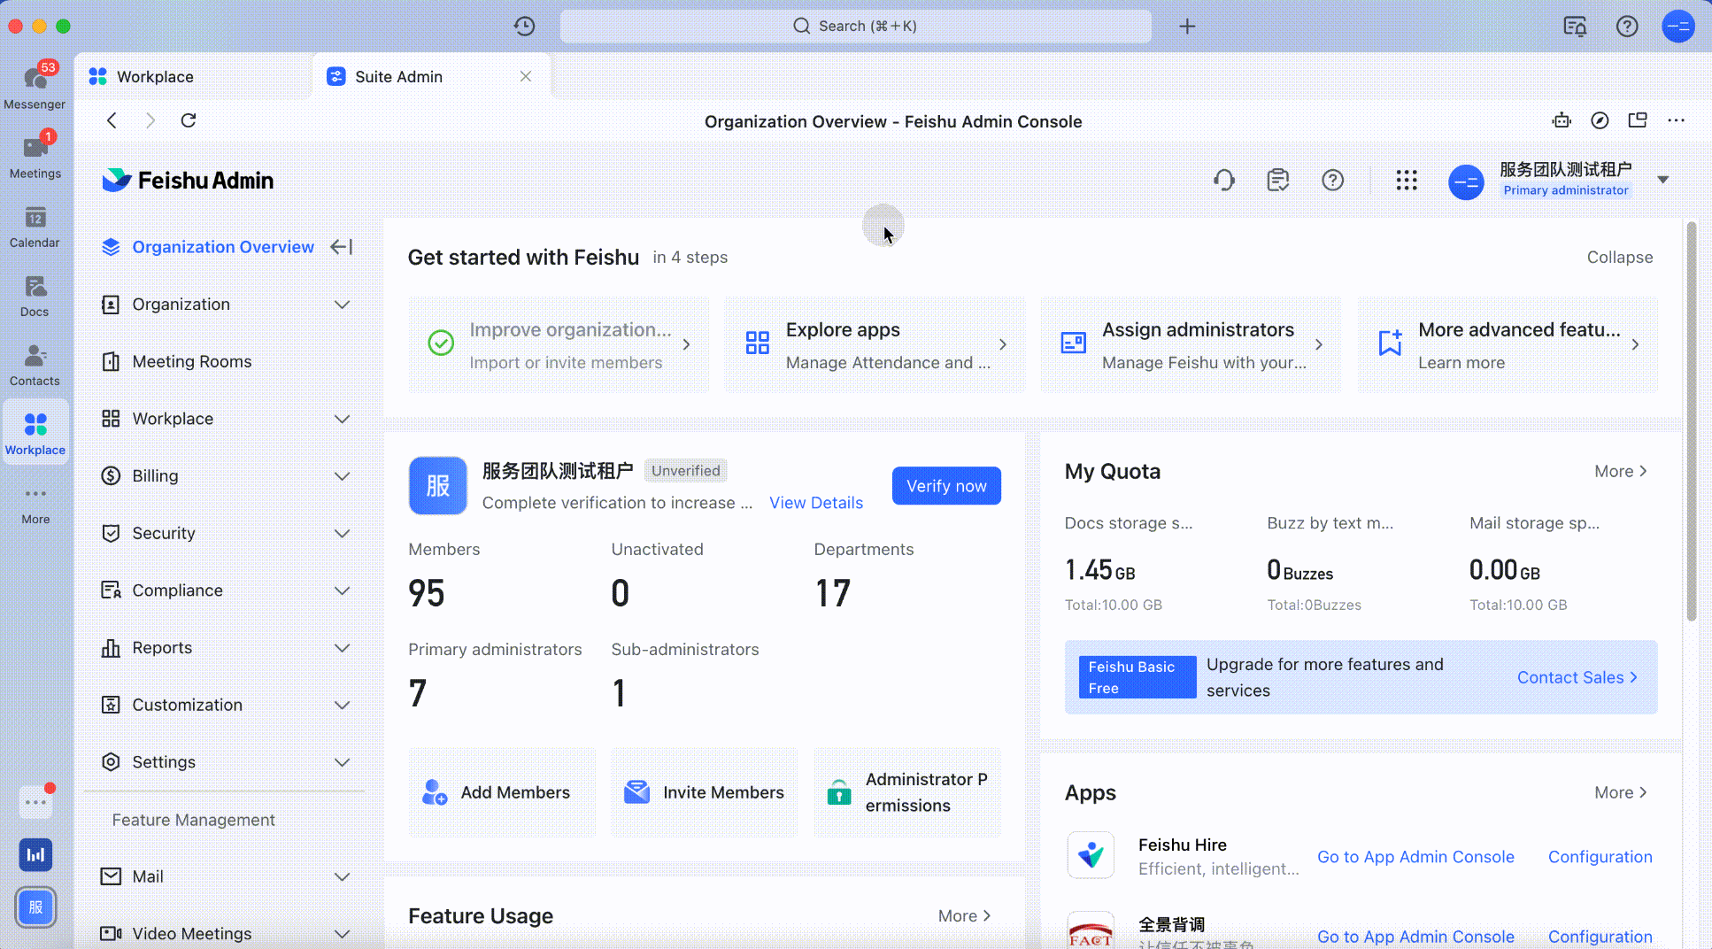This screenshot has height=949, width=1712.
Task: Open Messenger from the sidebar
Action: tap(35, 84)
